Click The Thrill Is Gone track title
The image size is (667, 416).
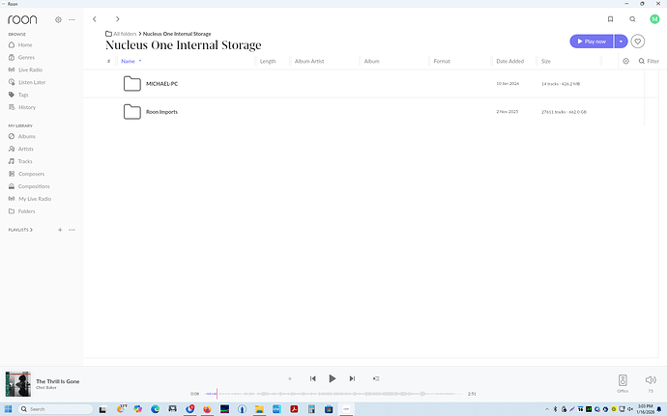pos(58,381)
